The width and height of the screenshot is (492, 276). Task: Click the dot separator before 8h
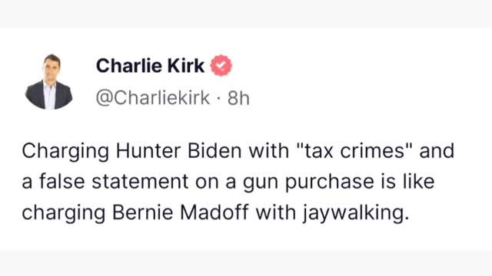click(218, 99)
